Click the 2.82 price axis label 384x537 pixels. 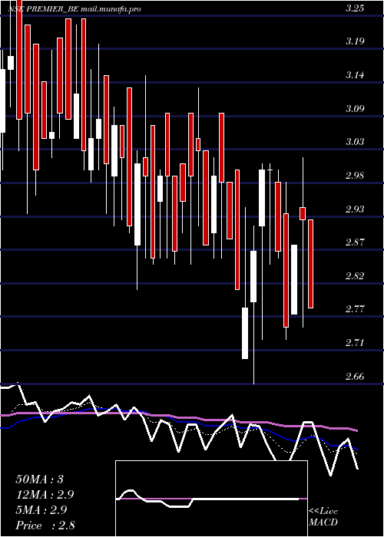tap(355, 276)
